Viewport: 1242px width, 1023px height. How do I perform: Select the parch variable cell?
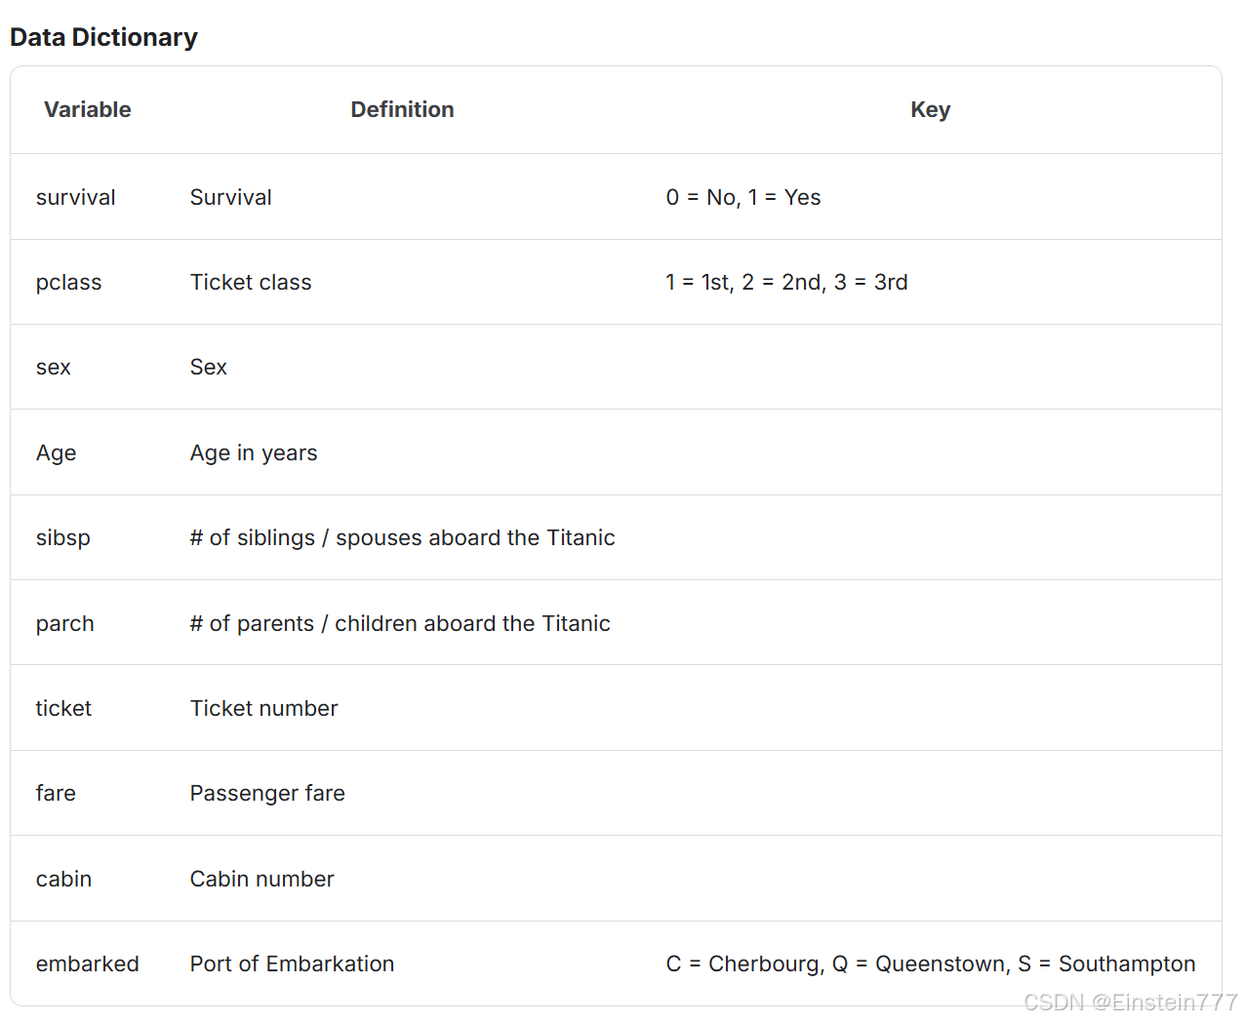[x=65, y=623]
